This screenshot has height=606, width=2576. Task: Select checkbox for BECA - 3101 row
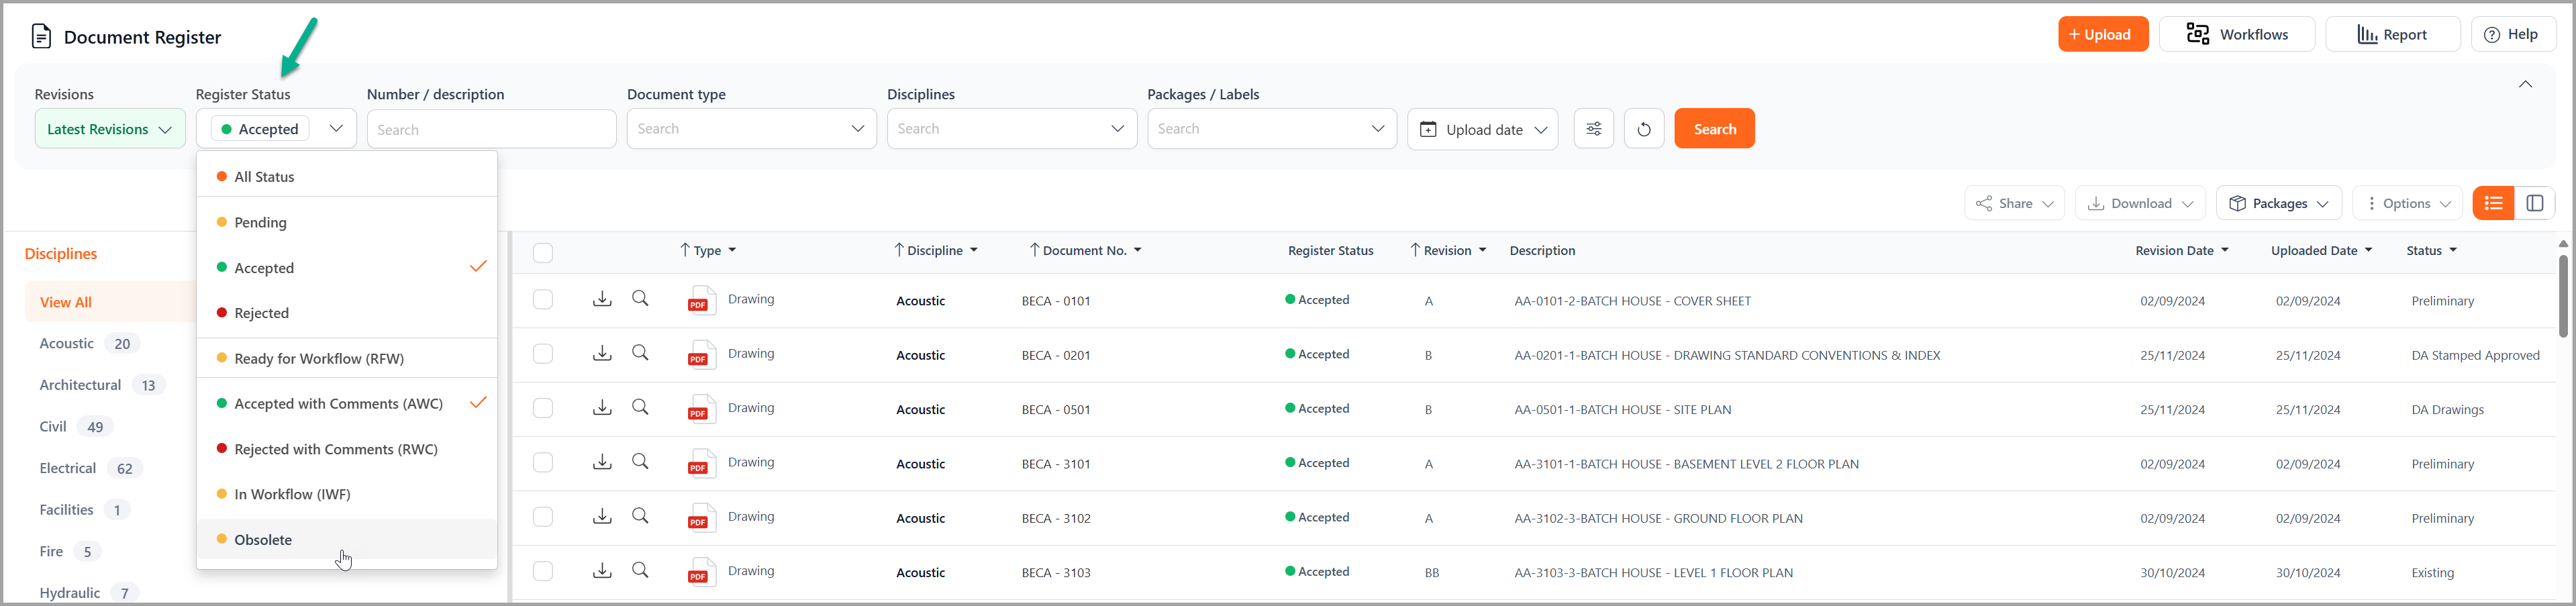click(543, 462)
